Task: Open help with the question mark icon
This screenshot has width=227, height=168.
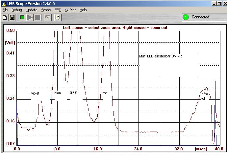Action: point(58,17)
